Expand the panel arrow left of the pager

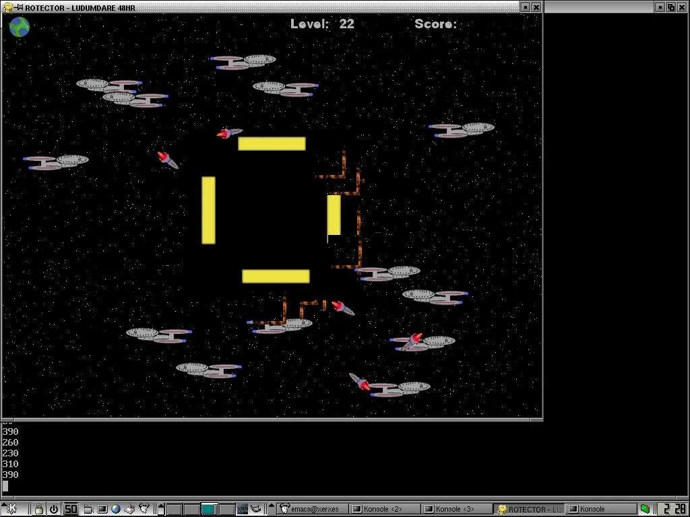click(x=161, y=509)
